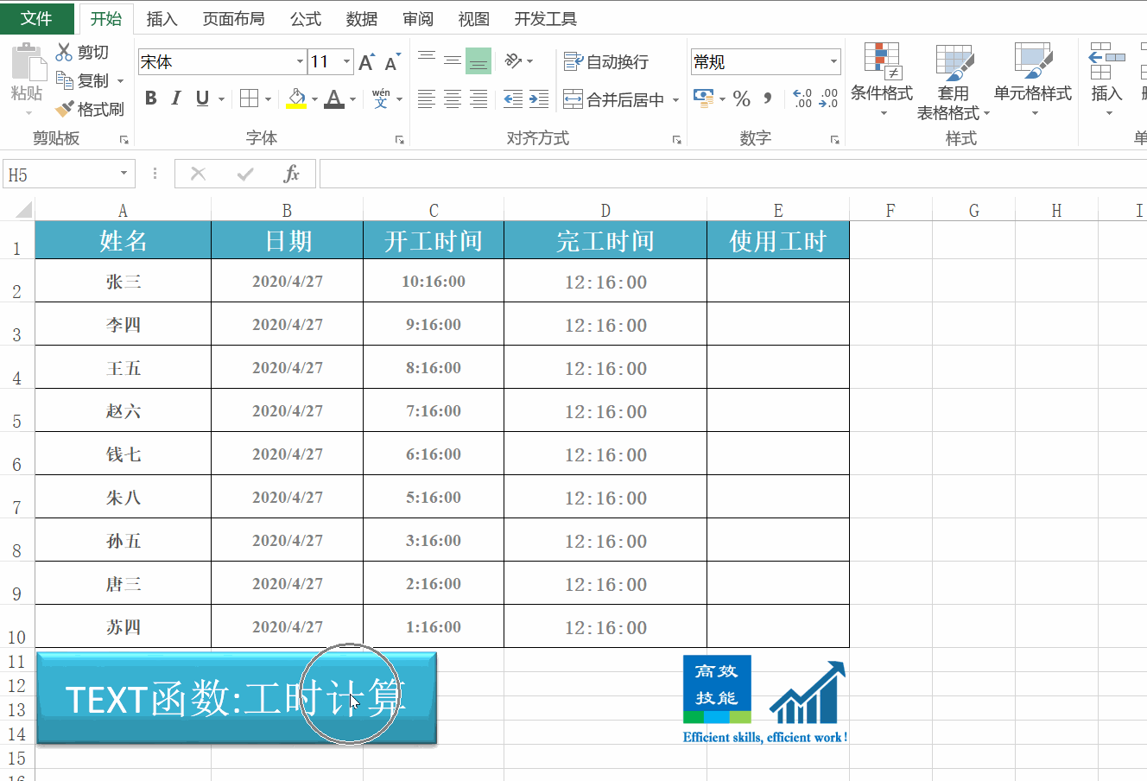
Task: Align cell text right
Action: coord(478,99)
